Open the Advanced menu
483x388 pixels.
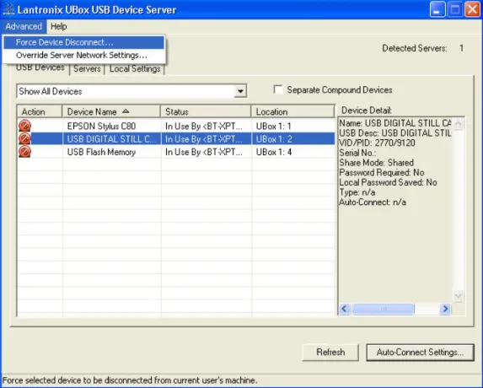[24, 26]
